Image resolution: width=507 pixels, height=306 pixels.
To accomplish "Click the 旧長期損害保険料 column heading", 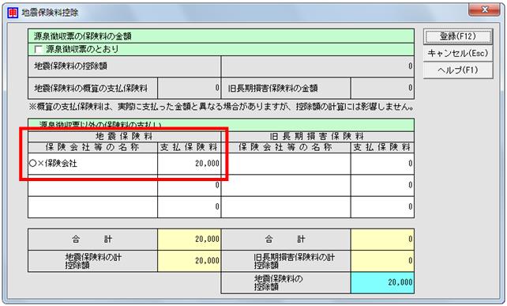I will [317, 136].
